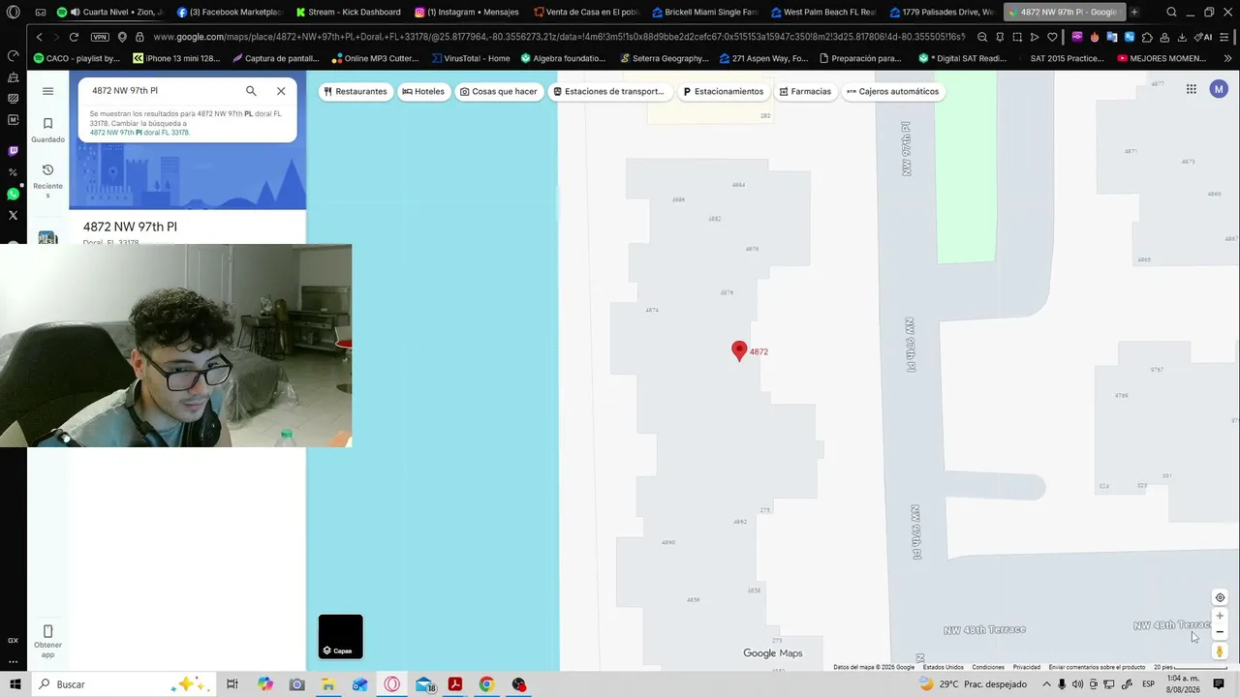Open Adobe Acrobat from the taskbar
The width and height of the screenshot is (1240, 697).
pyautogui.click(x=454, y=684)
